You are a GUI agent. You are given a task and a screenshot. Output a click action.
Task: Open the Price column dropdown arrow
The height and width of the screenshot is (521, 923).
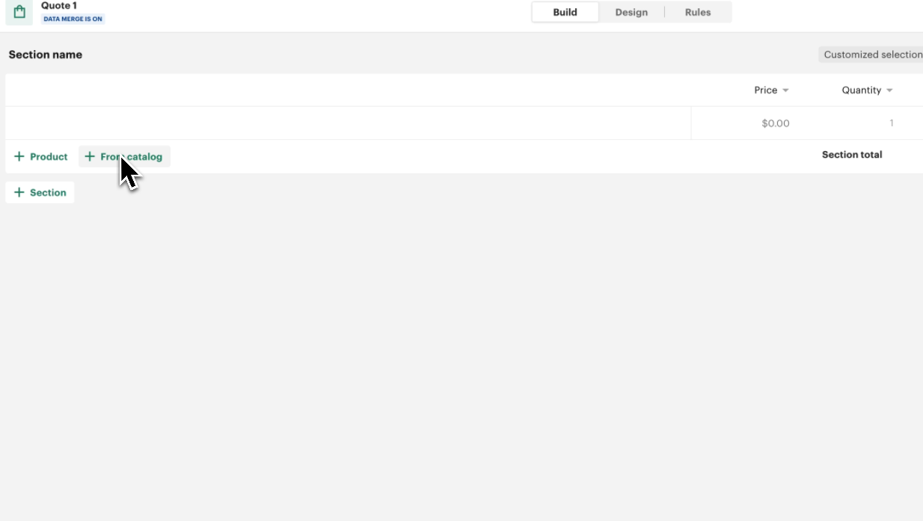(785, 90)
